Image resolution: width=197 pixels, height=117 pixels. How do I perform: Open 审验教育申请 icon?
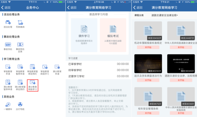(8, 70)
